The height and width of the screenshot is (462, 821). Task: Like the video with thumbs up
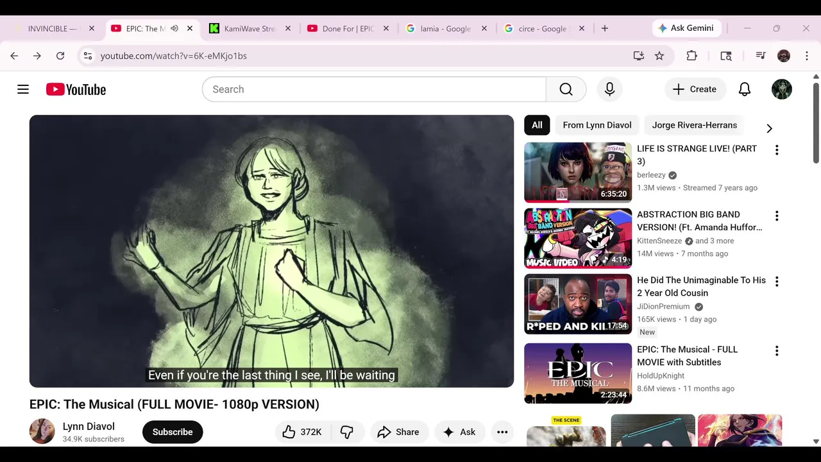tap(302, 432)
